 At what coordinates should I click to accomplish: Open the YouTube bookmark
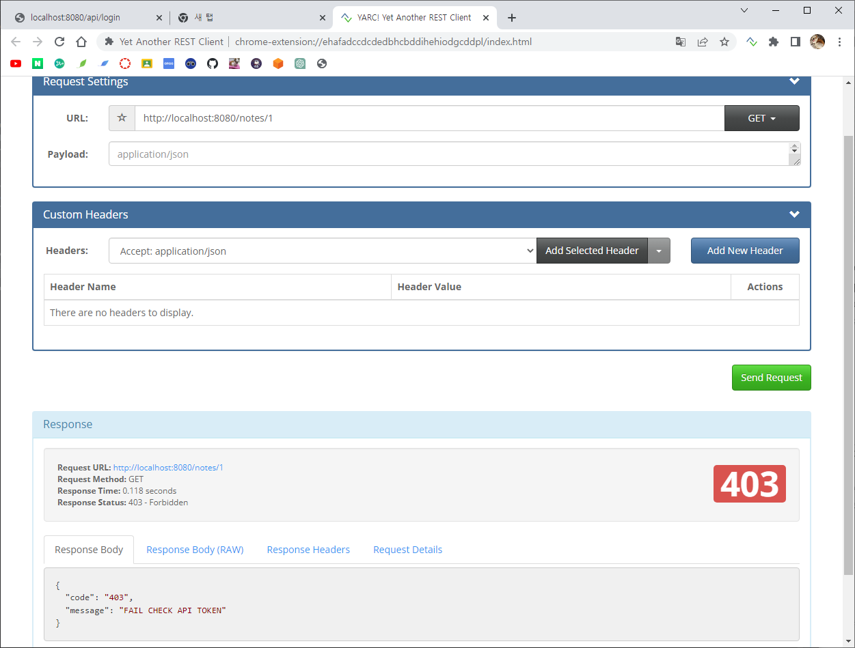(16, 64)
